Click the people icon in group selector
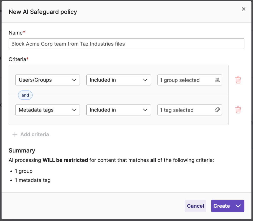Image resolution: width=253 pixels, height=221 pixels. 217,80
